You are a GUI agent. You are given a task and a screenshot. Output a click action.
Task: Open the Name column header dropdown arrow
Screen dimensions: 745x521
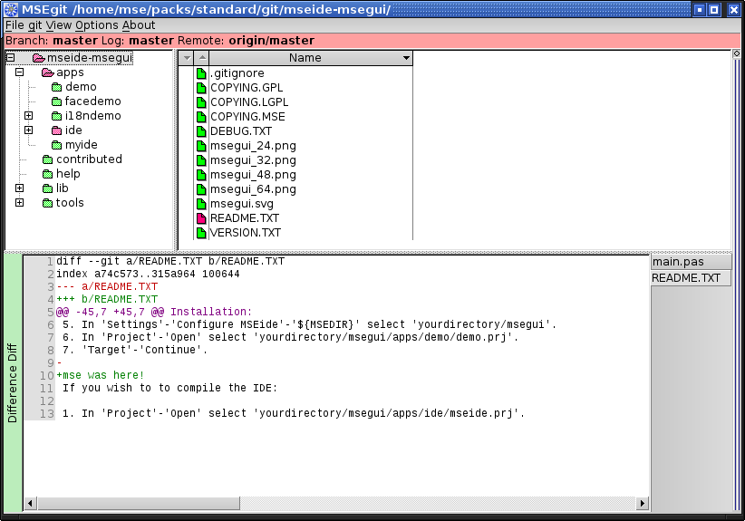[405, 58]
